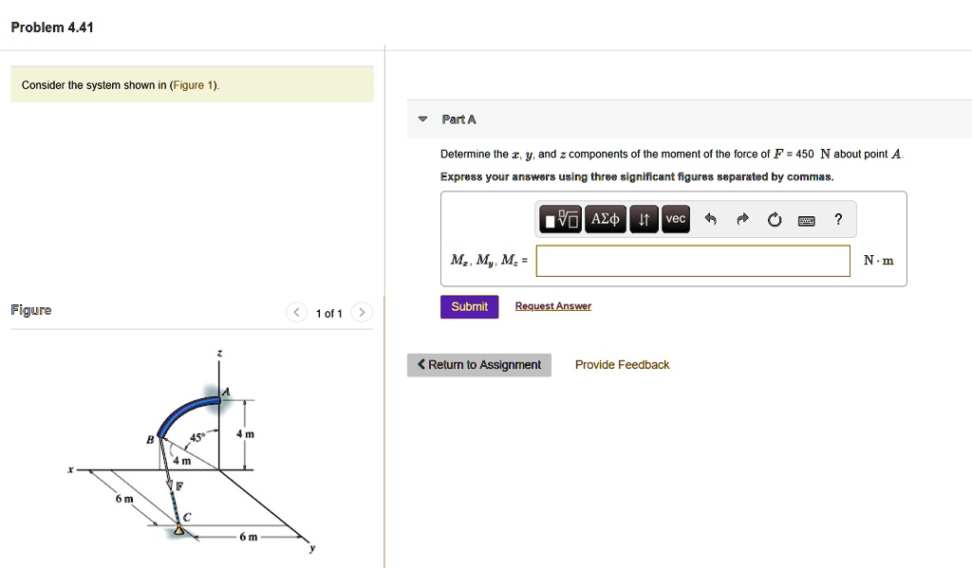The image size is (972, 568).
Task: Redo the last equation edit
Action: point(742,218)
